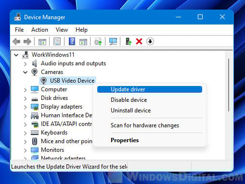
Task: Select the Keyboards label
Action: 54,133
